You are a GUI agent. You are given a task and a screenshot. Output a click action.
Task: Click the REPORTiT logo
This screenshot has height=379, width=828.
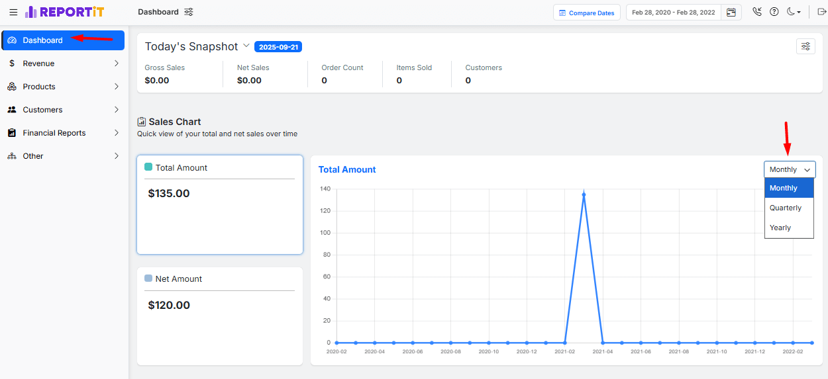[64, 12]
